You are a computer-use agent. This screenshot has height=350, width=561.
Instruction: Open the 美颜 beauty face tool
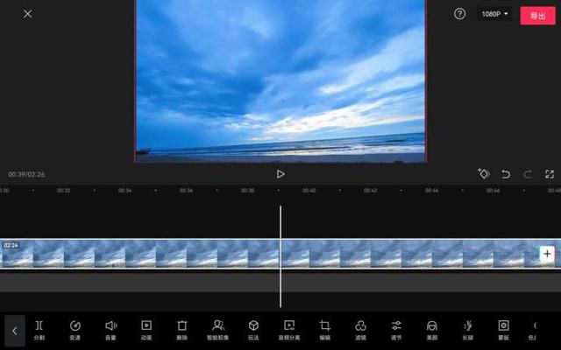click(432, 331)
